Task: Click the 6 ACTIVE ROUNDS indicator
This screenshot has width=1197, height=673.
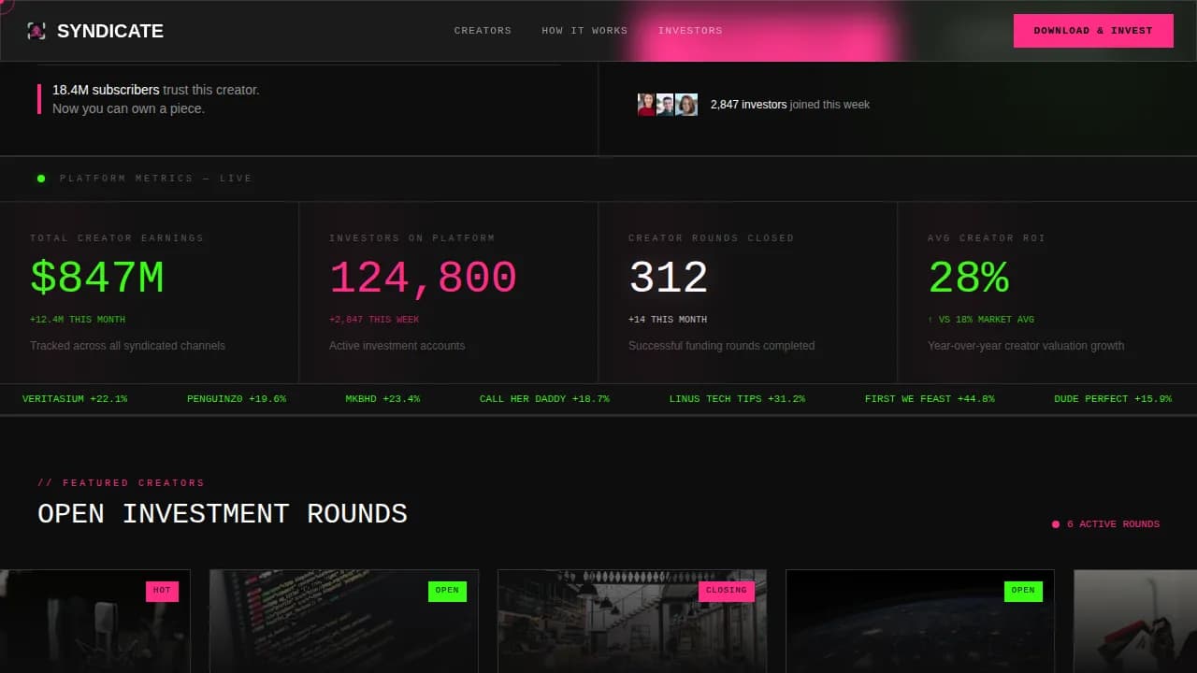Action: click(x=1105, y=524)
